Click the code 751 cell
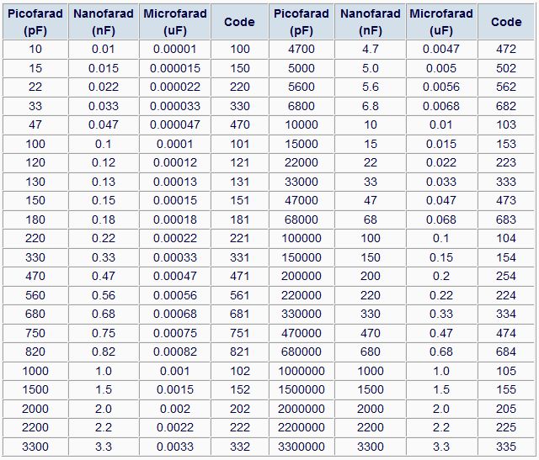Screen dimensions: 539x460 [239, 333]
